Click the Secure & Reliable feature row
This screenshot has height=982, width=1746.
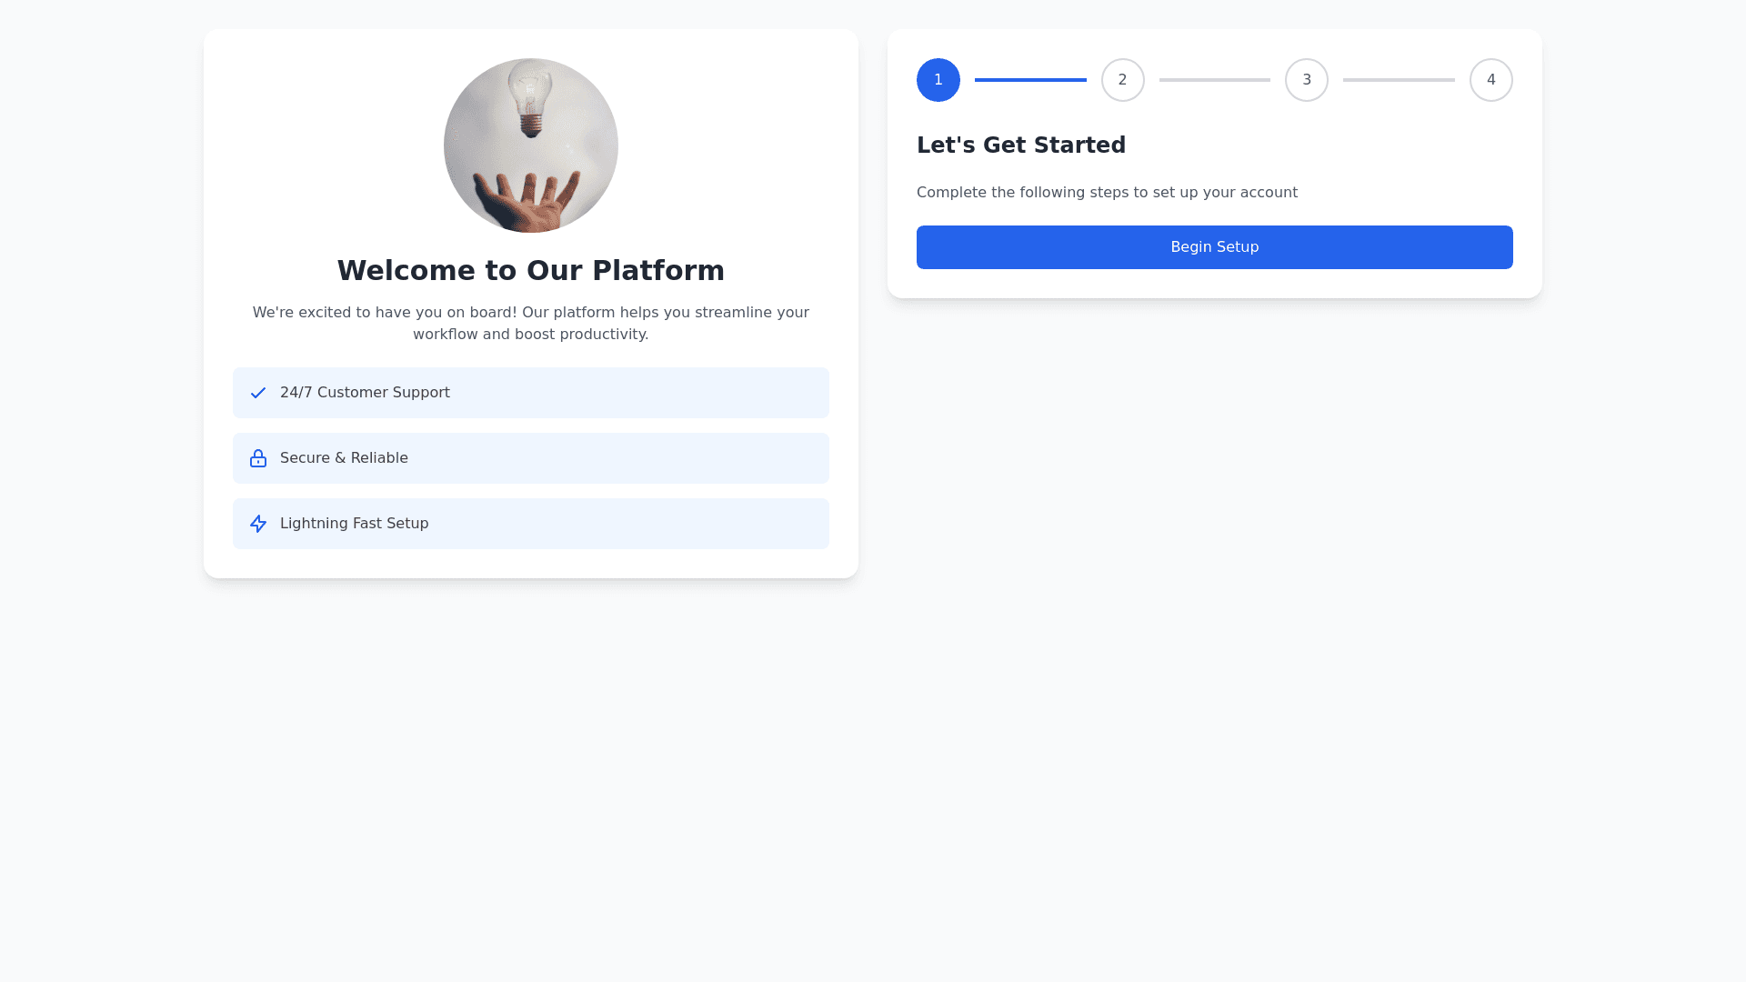click(531, 458)
